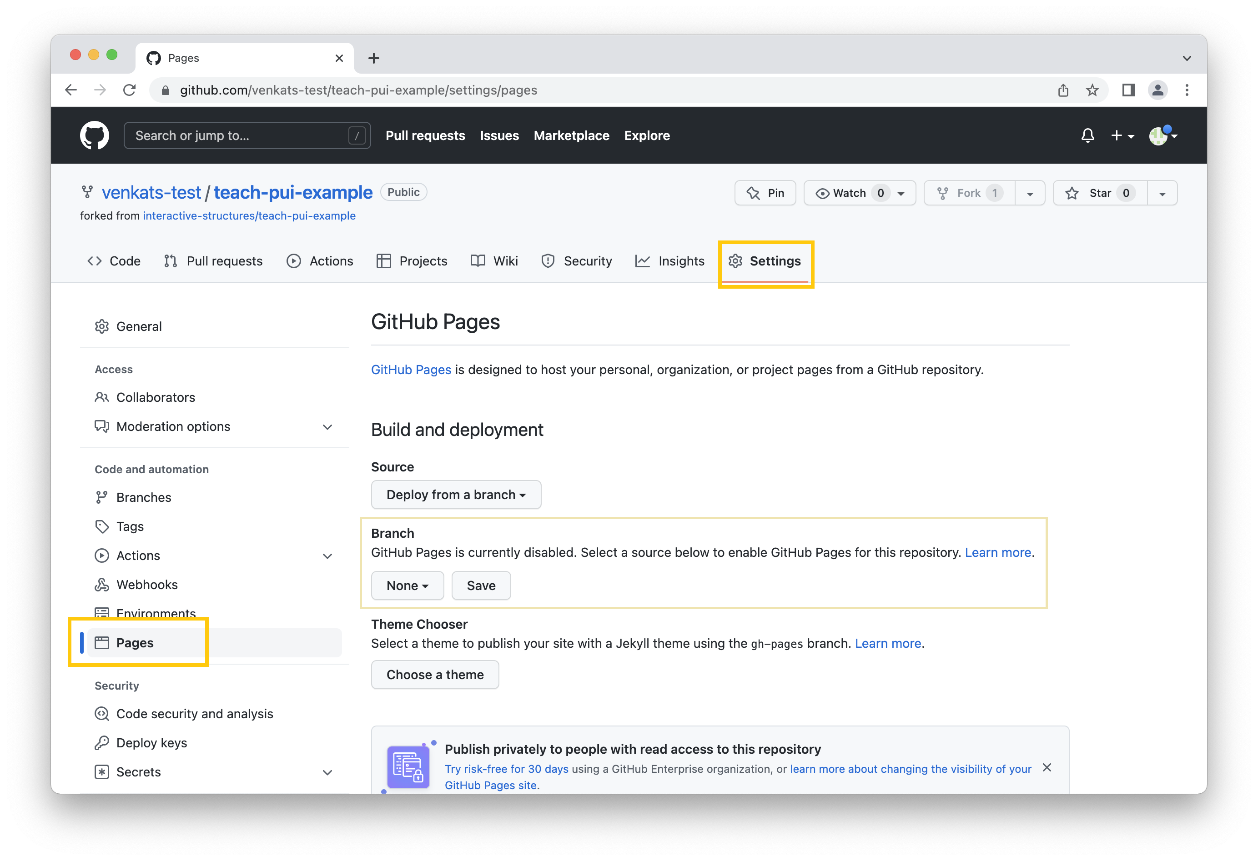Pin this repository
The width and height of the screenshot is (1258, 861).
[x=765, y=193]
